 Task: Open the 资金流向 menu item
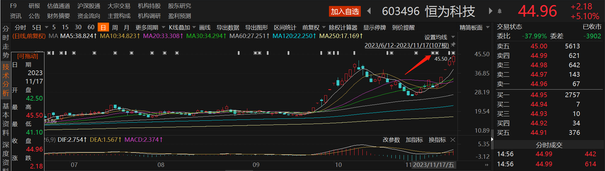click(89, 16)
